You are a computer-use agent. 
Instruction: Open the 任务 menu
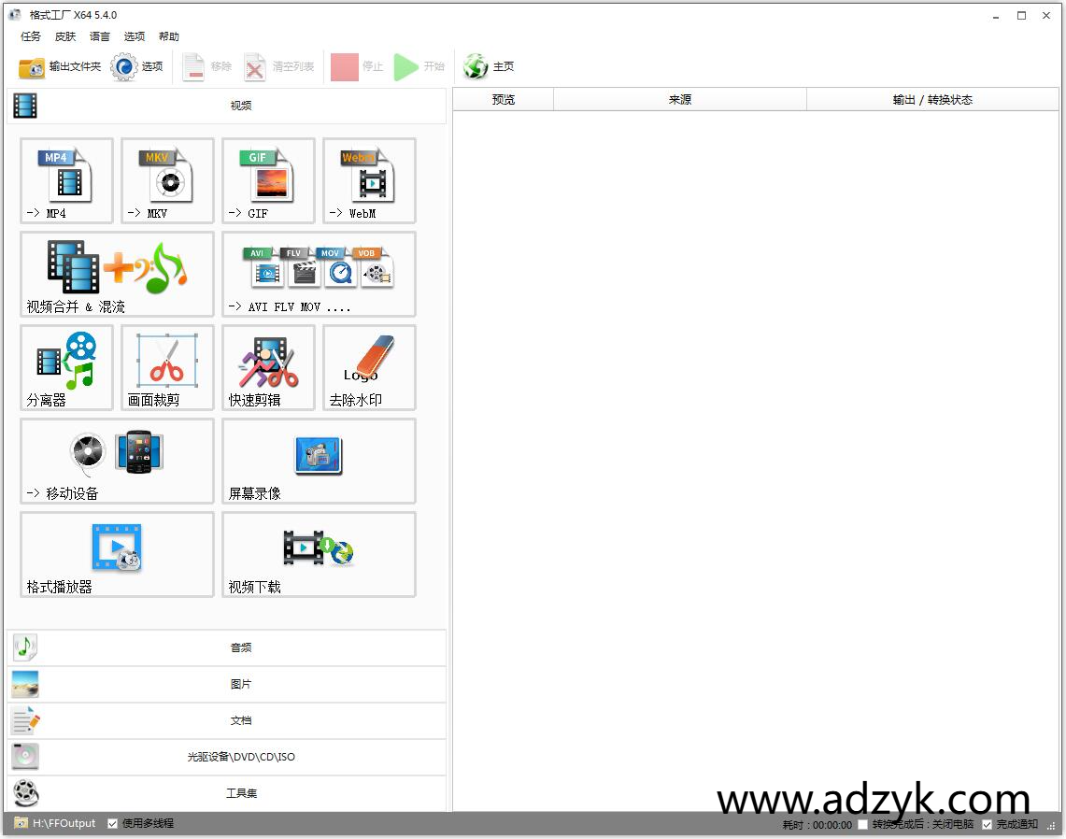click(31, 36)
